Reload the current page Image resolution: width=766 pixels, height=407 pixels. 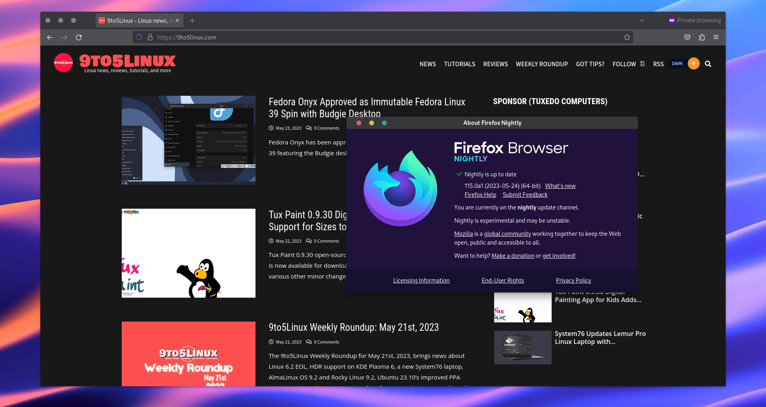pos(79,37)
